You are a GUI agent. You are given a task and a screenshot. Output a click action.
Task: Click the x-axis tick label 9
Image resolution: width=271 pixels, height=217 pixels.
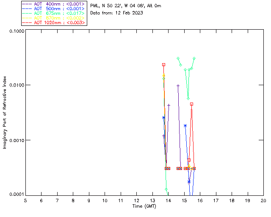[89, 200]
